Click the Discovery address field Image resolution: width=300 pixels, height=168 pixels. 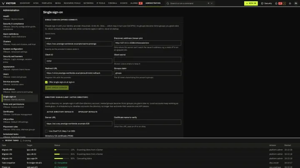point(147,43)
